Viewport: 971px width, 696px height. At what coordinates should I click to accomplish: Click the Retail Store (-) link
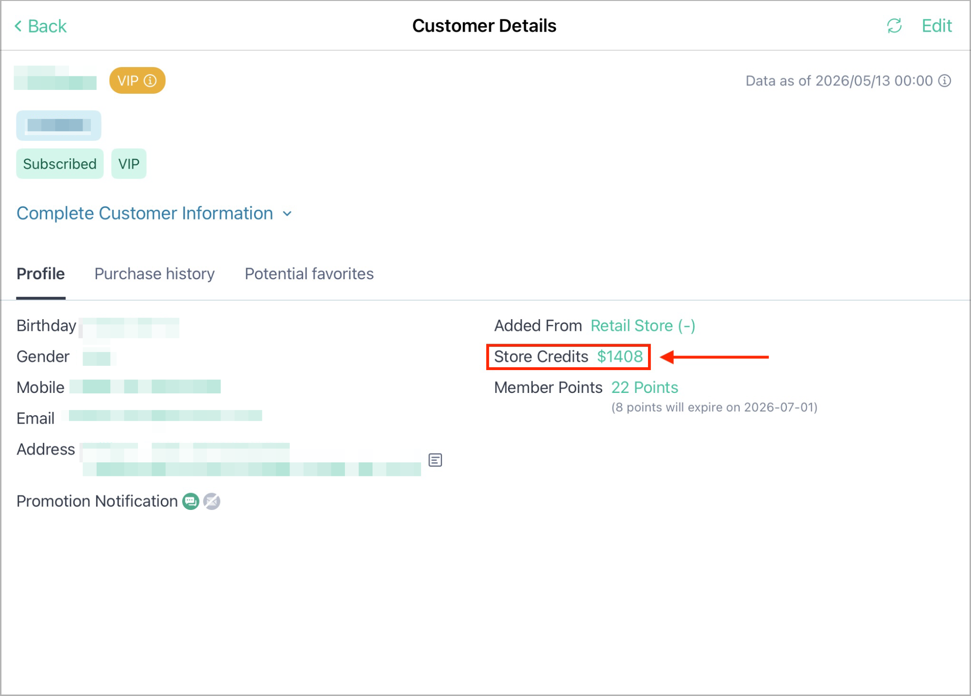pyautogui.click(x=643, y=326)
